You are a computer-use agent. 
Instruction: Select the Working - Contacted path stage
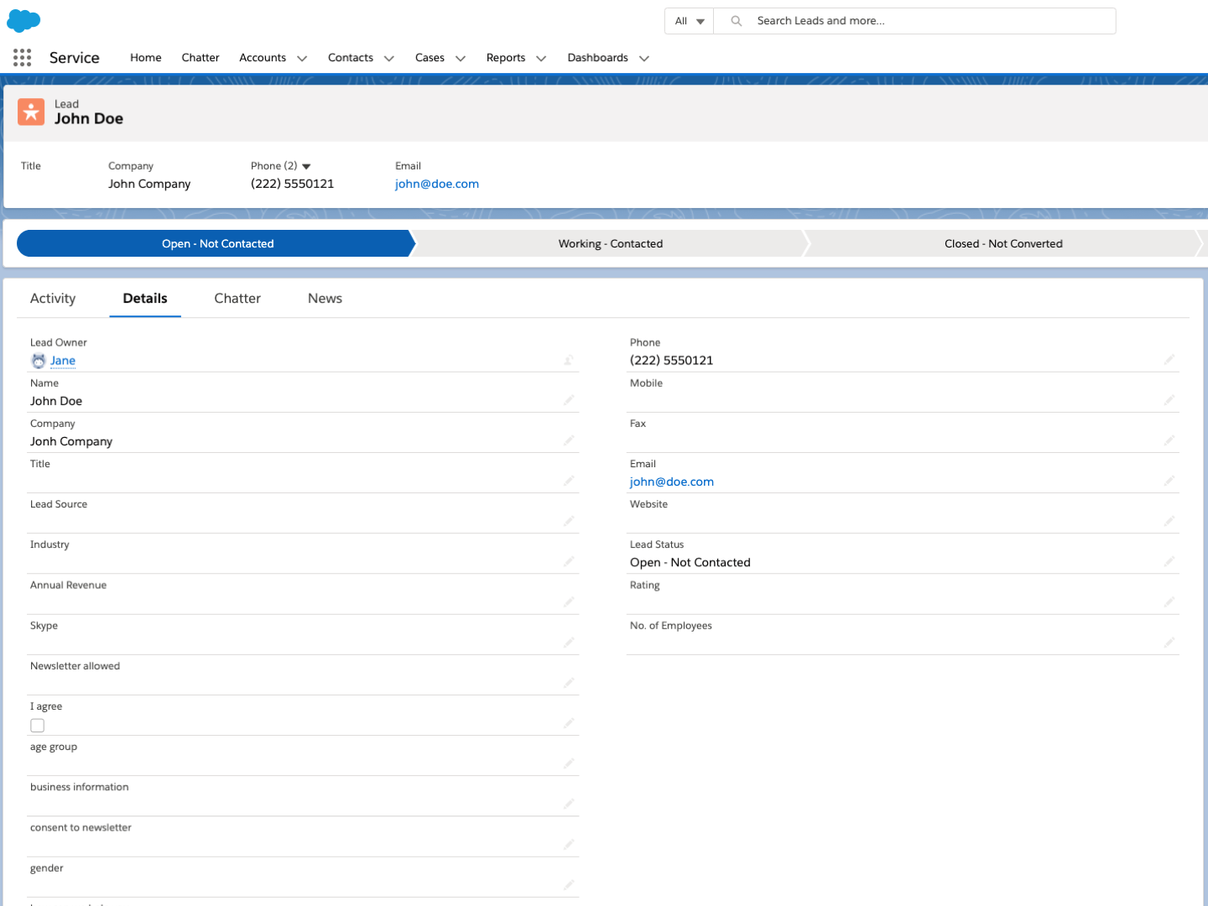point(610,243)
